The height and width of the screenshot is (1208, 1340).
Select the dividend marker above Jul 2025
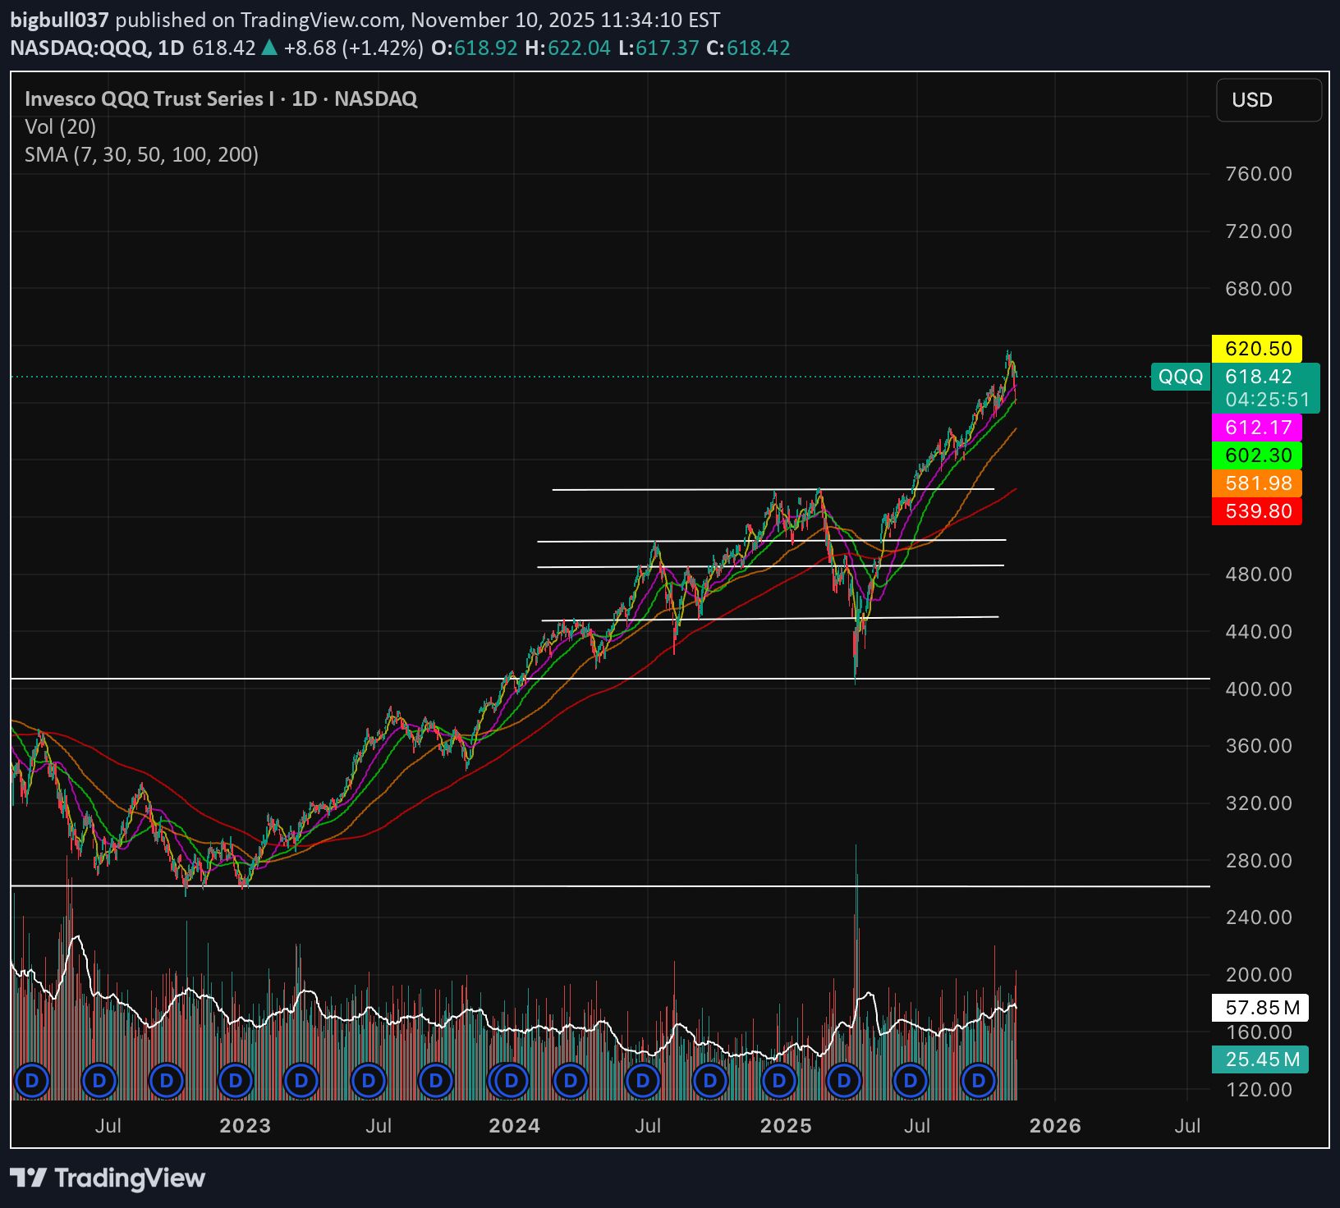pyautogui.click(x=910, y=1081)
